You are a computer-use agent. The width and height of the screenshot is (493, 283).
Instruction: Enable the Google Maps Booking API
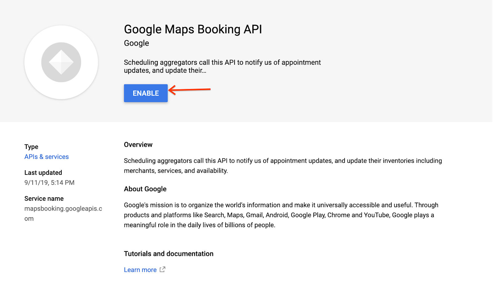[x=145, y=93]
